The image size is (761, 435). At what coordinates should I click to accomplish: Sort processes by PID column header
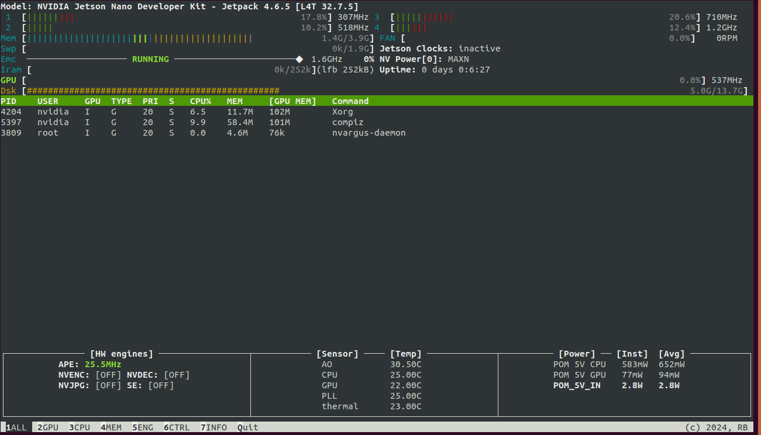click(x=9, y=101)
